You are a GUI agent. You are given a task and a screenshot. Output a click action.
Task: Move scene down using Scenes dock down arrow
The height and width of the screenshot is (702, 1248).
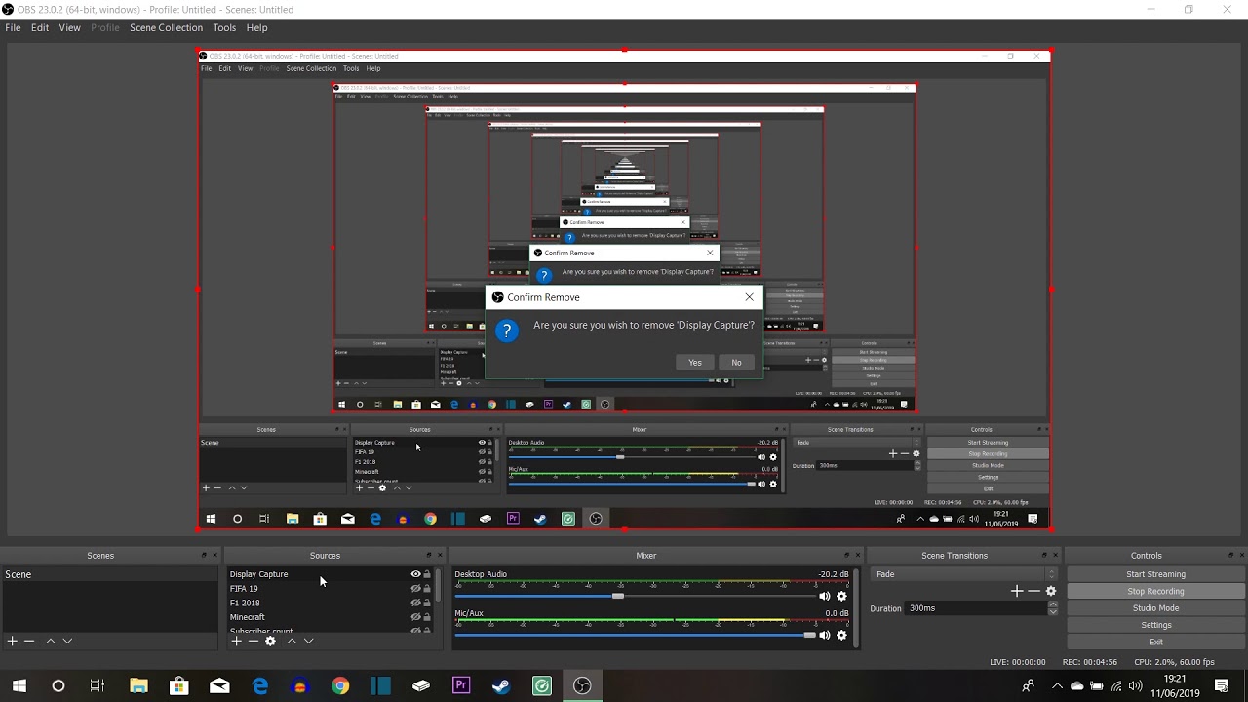point(67,641)
